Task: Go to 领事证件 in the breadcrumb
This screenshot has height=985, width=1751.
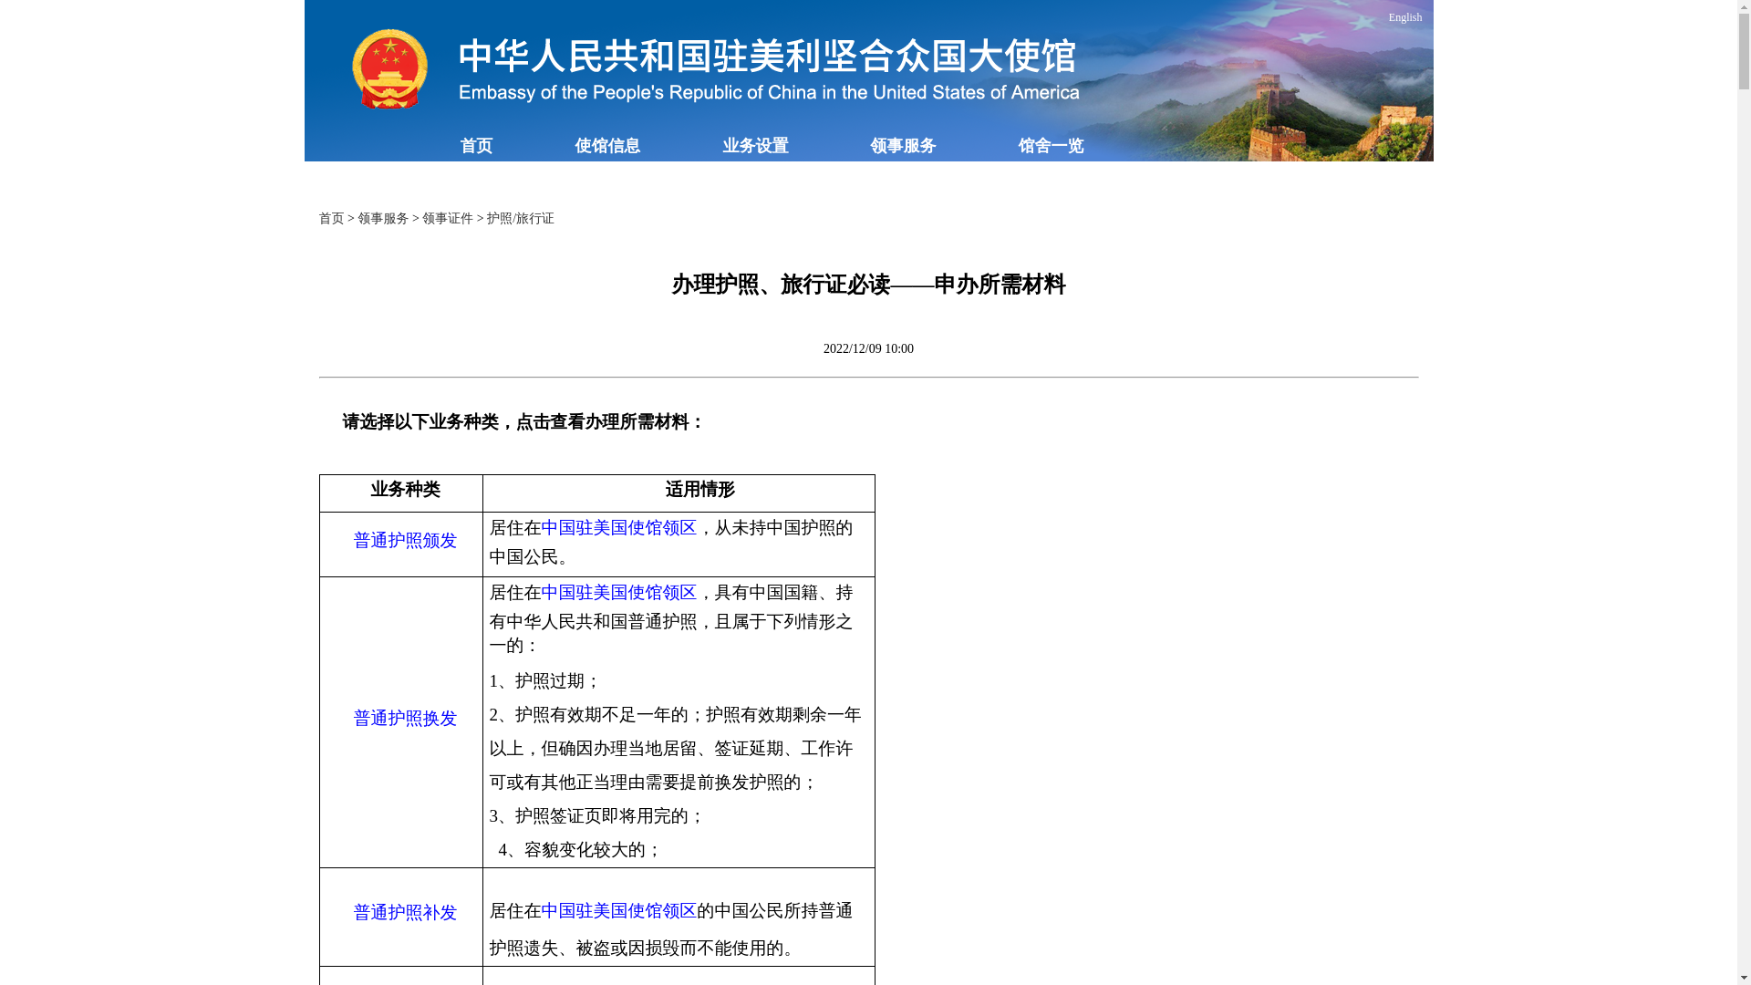Action: click(x=448, y=219)
